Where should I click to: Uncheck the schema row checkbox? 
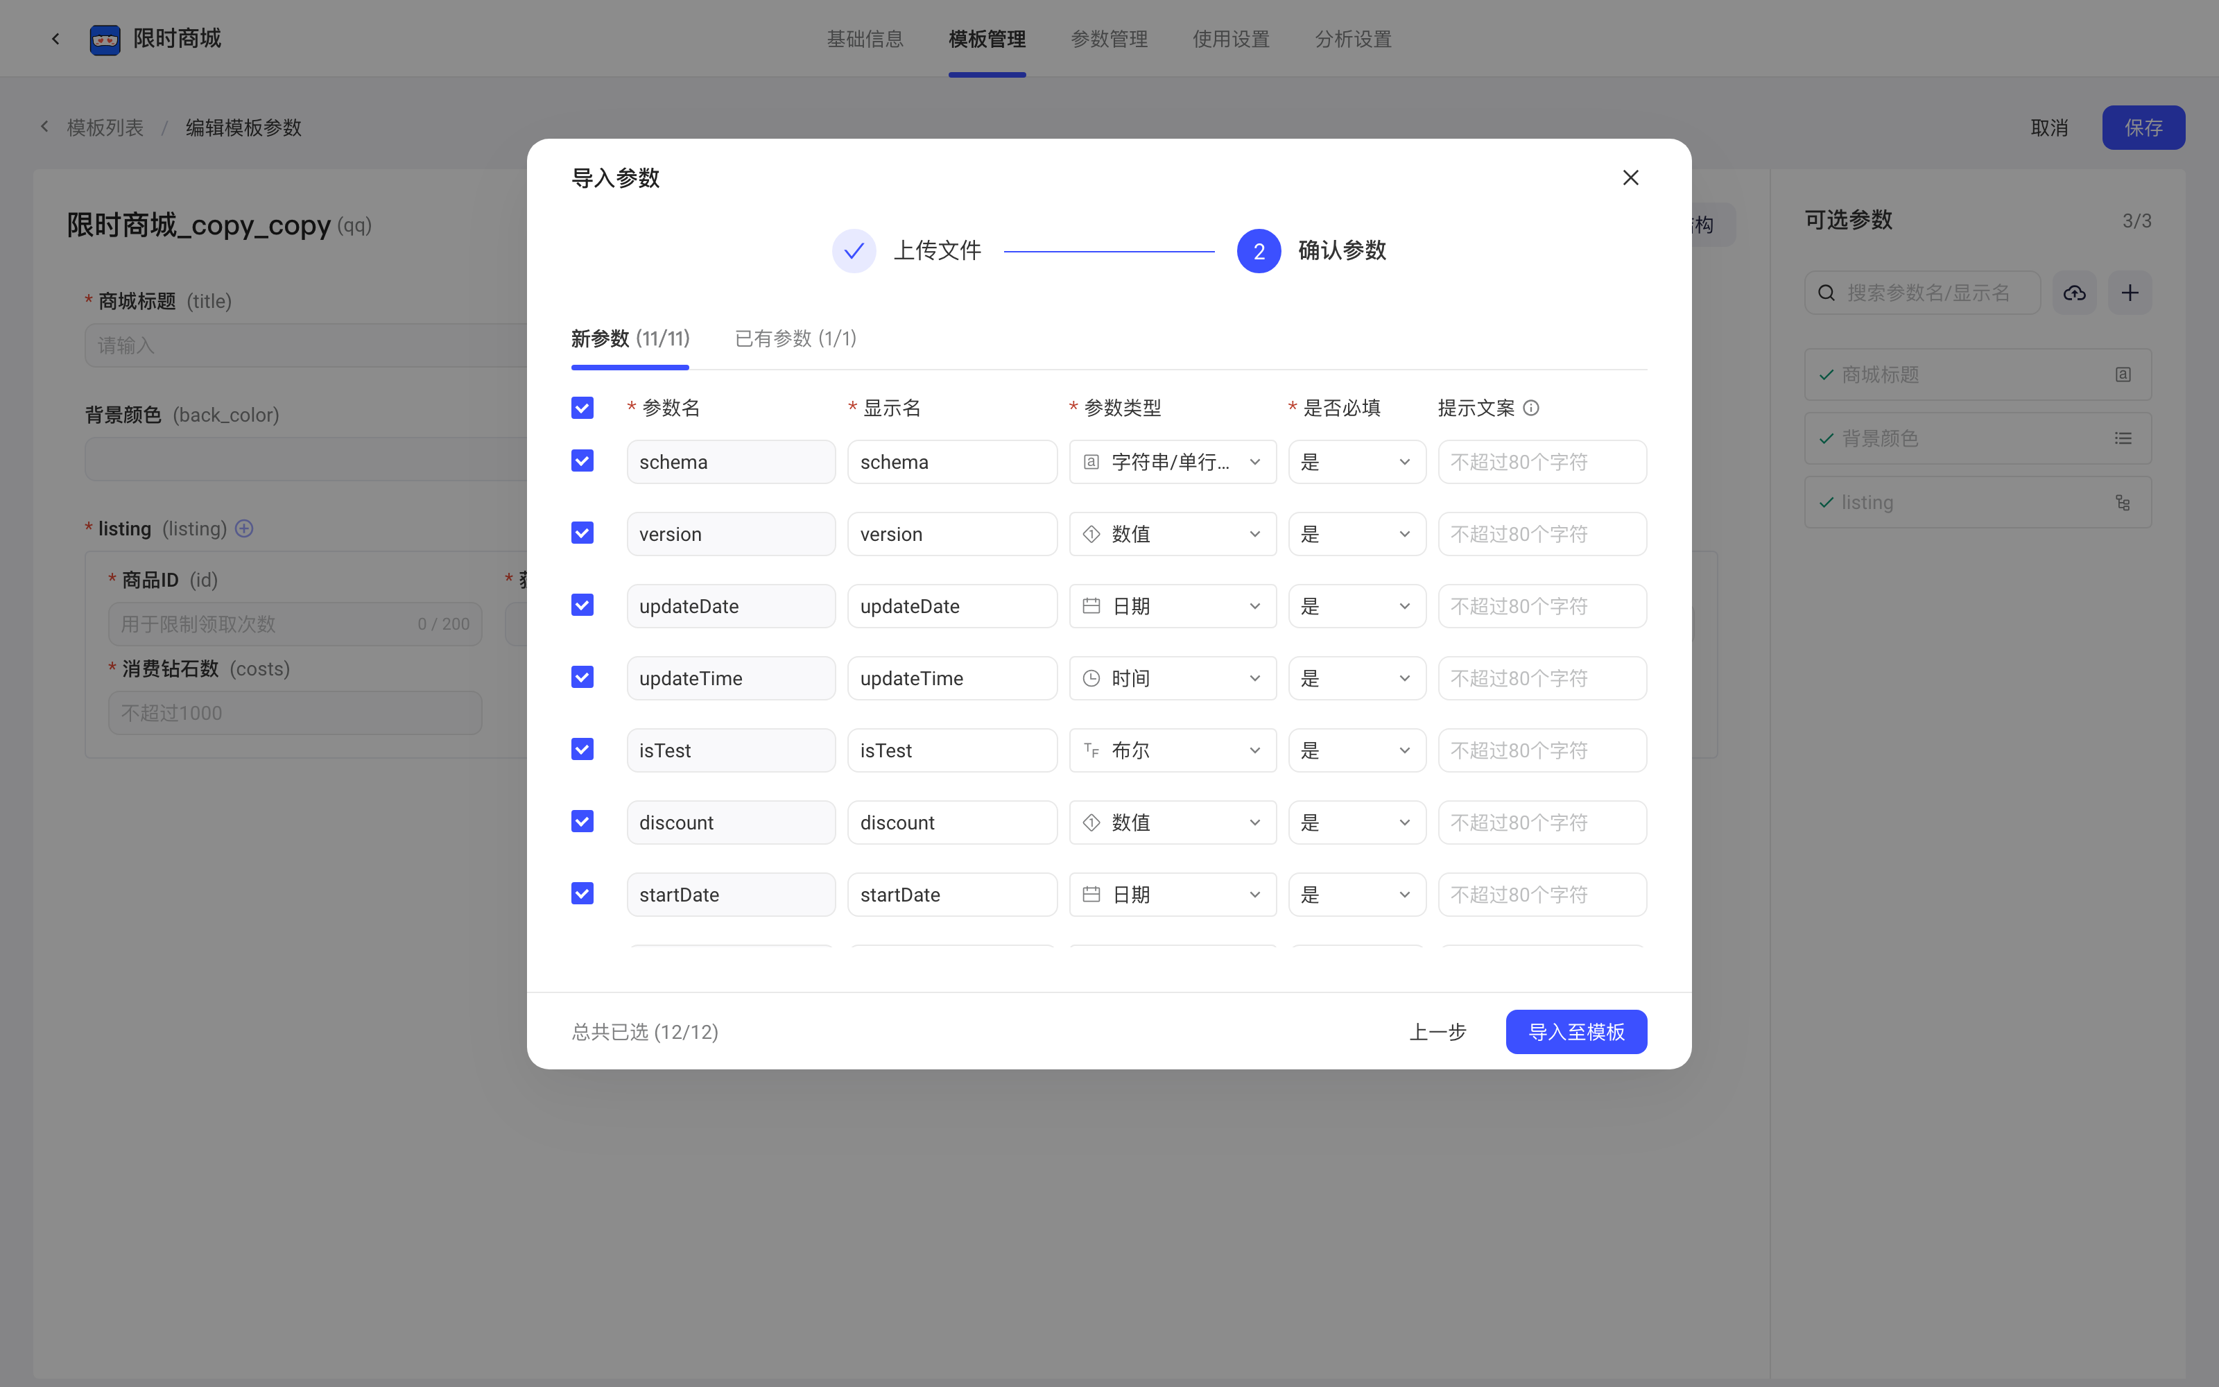click(582, 460)
